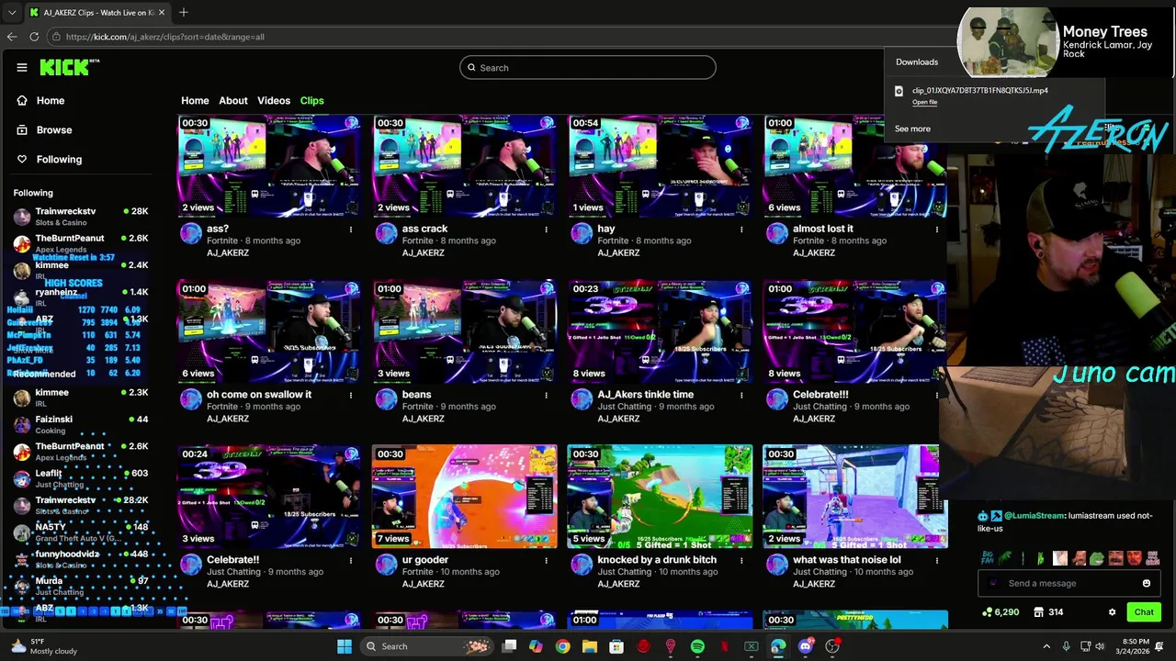Click the Windows taskbar Search box

coord(425,646)
